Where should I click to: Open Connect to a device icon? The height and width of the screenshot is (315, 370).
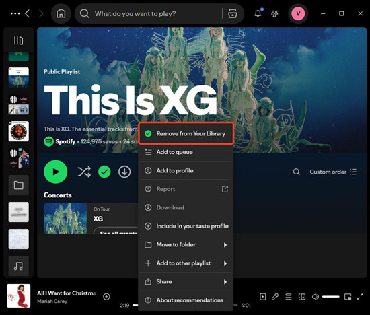(302, 297)
